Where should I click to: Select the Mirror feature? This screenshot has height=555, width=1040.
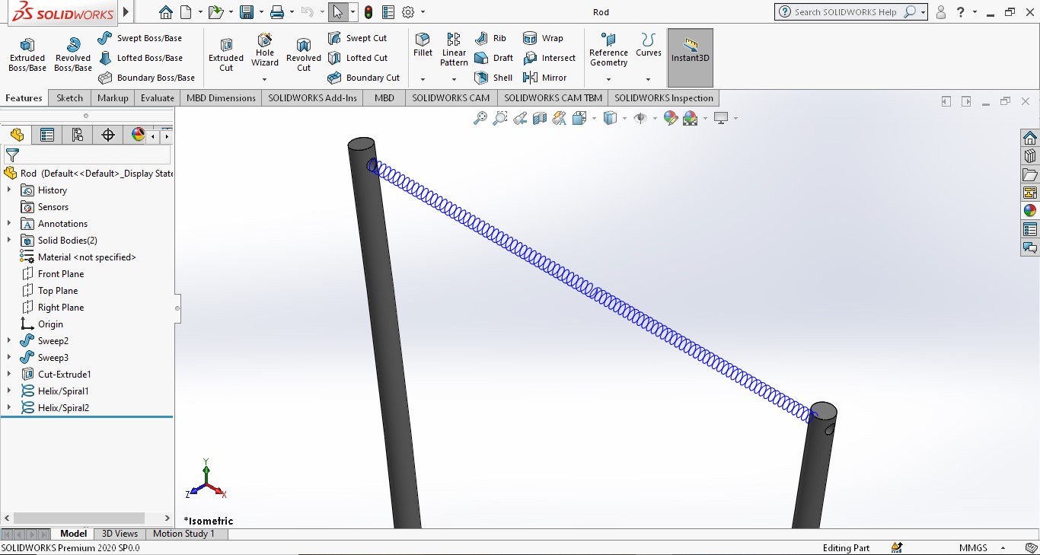tap(545, 78)
